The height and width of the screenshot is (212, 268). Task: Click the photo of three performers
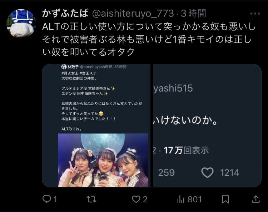[103, 160]
